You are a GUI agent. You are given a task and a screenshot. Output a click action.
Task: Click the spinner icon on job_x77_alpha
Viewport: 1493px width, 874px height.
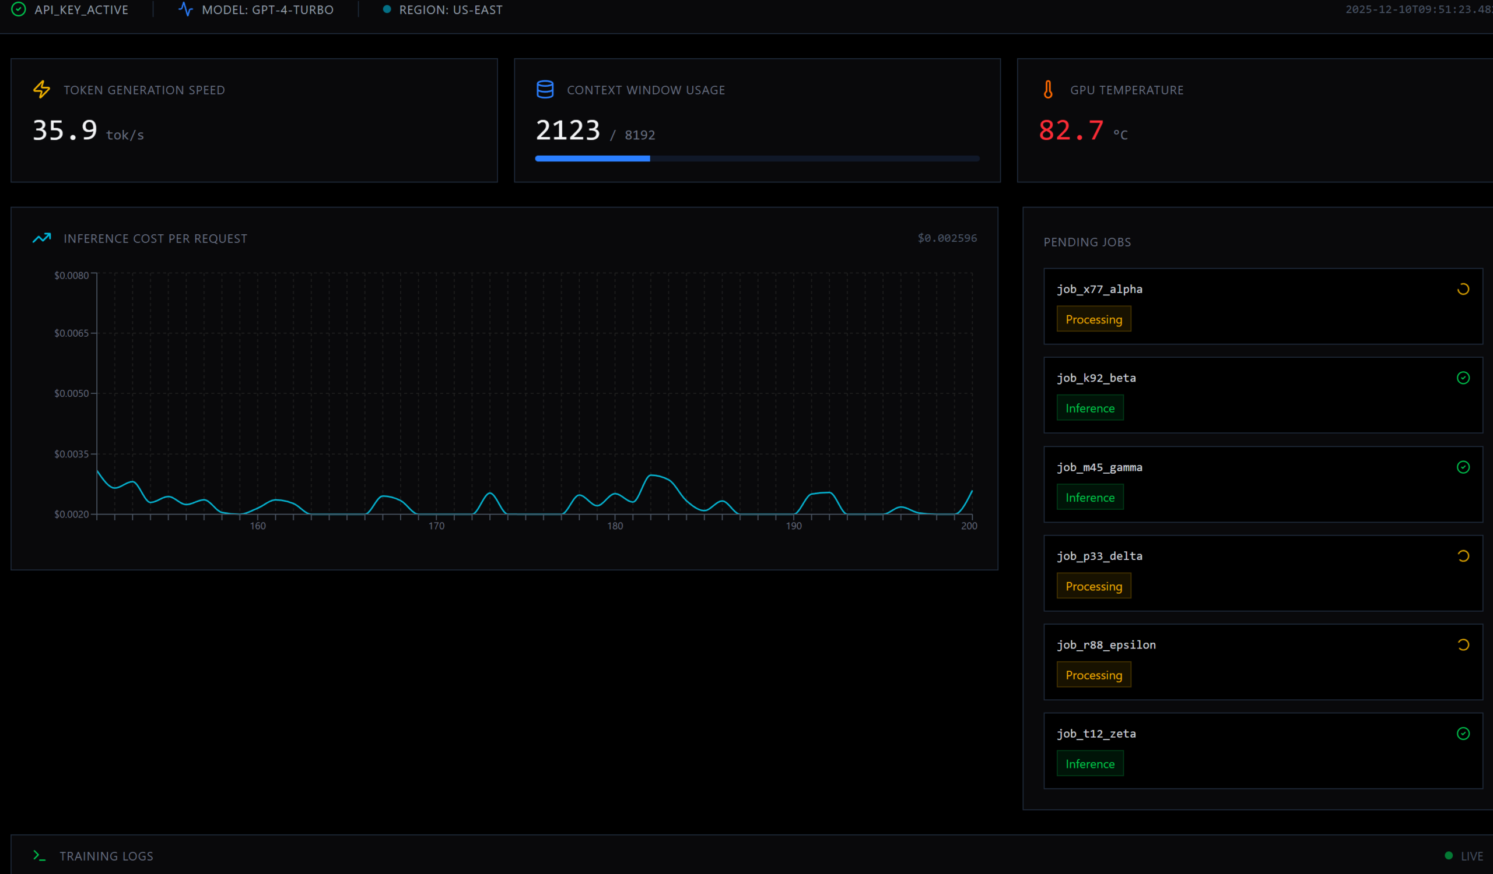[1462, 289]
